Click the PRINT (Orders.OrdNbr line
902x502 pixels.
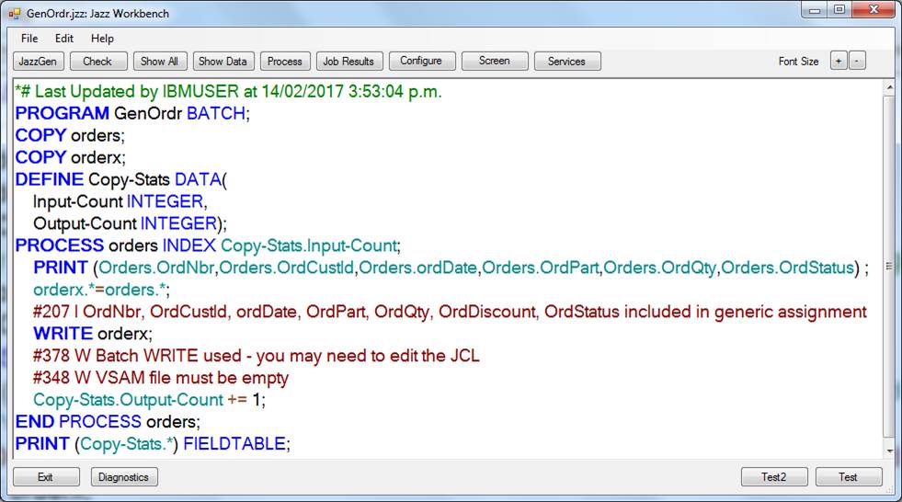click(x=451, y=268)
